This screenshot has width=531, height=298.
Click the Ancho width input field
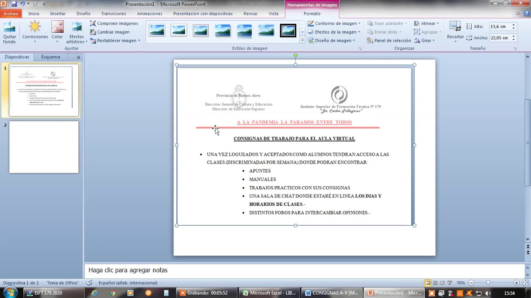[x=500, y=38]
